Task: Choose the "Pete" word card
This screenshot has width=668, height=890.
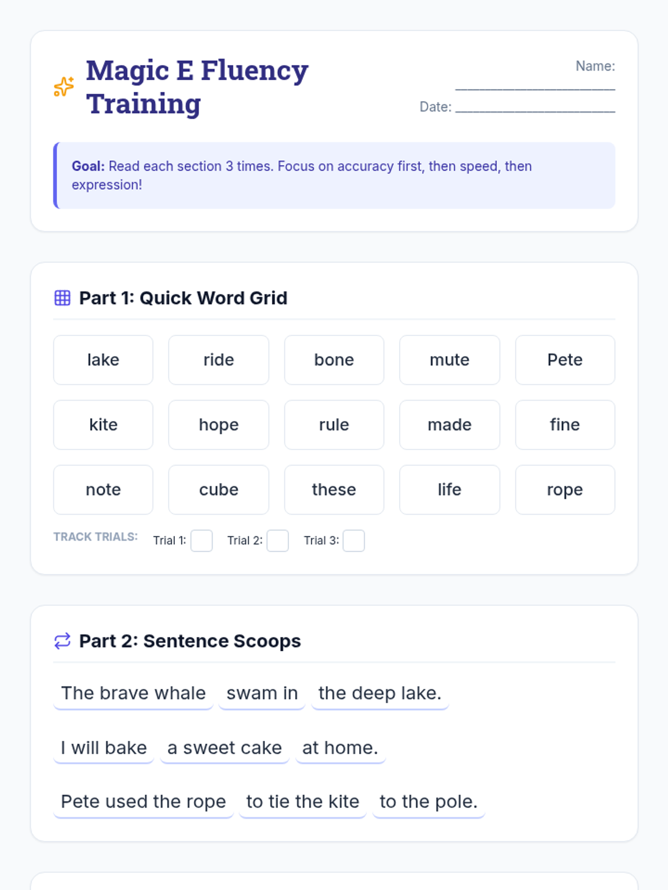Action: [564, 360]
